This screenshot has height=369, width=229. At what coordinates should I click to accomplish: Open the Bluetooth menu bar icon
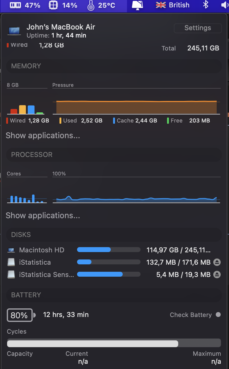(206, 5)
